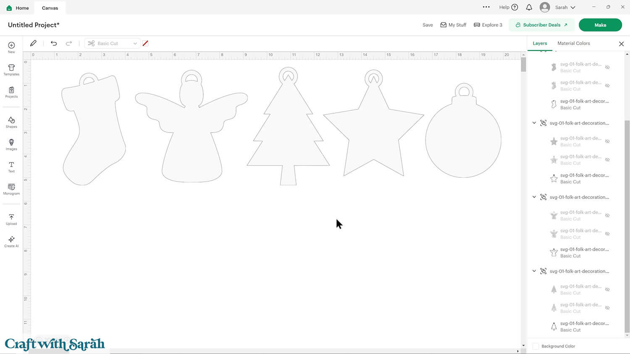630x354 pixels.
Task: Show the lower hidden angel layer
Action: (x=607, y=234)
